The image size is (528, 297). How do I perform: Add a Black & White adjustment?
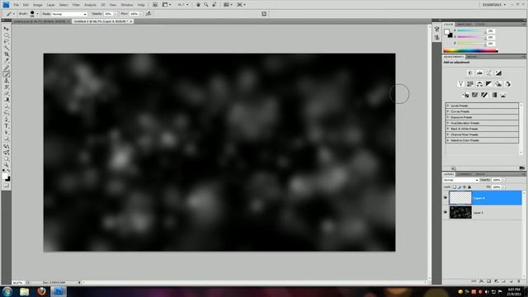coord(489,84)
